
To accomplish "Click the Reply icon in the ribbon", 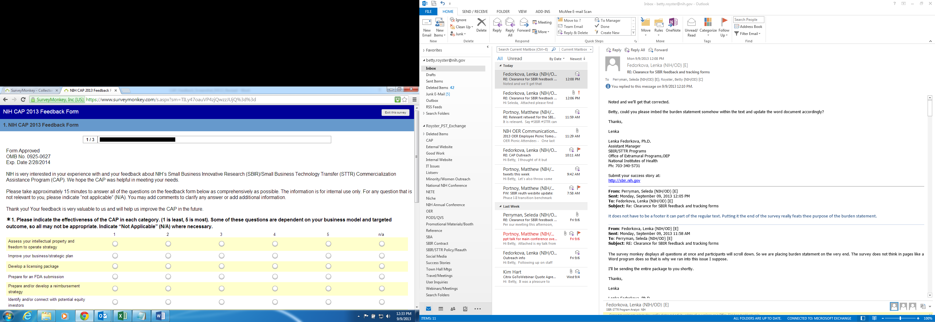I will pyautogui.click(x=497, y=25).
